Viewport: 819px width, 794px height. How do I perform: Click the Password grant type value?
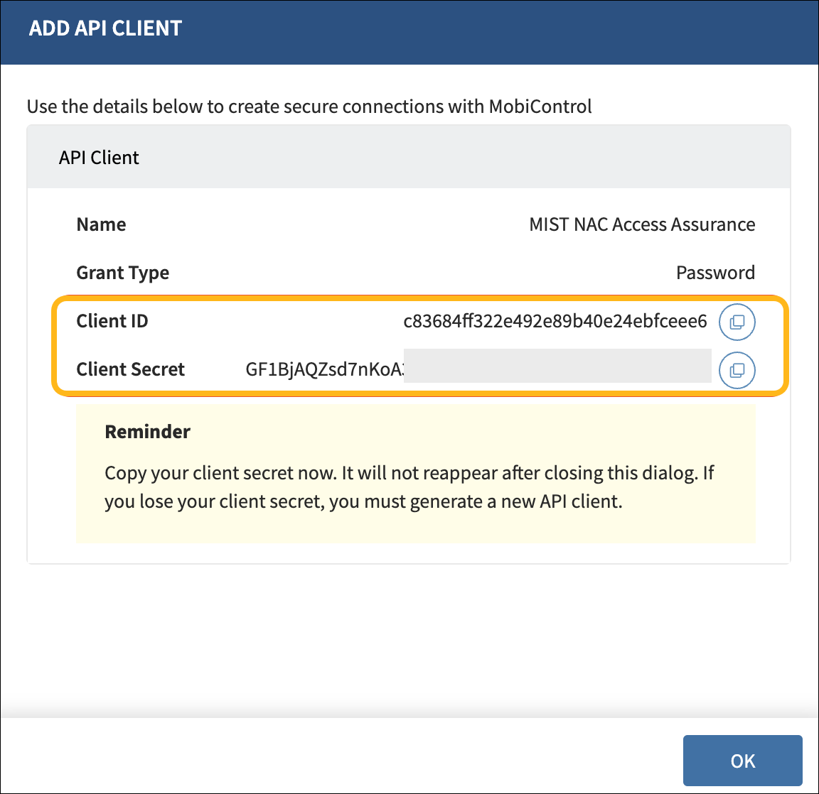point(714,273)
